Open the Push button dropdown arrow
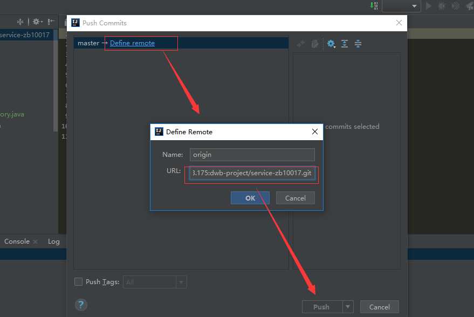 click(x=348, y=307)
